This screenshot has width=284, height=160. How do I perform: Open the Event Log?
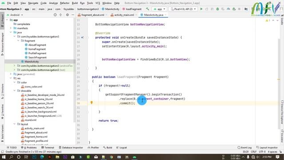[245, 148]
